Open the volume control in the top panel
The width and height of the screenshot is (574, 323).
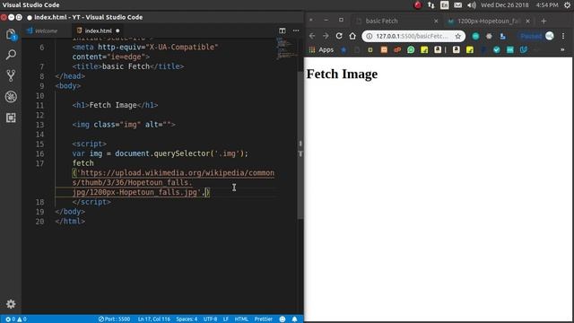[472, 5]
